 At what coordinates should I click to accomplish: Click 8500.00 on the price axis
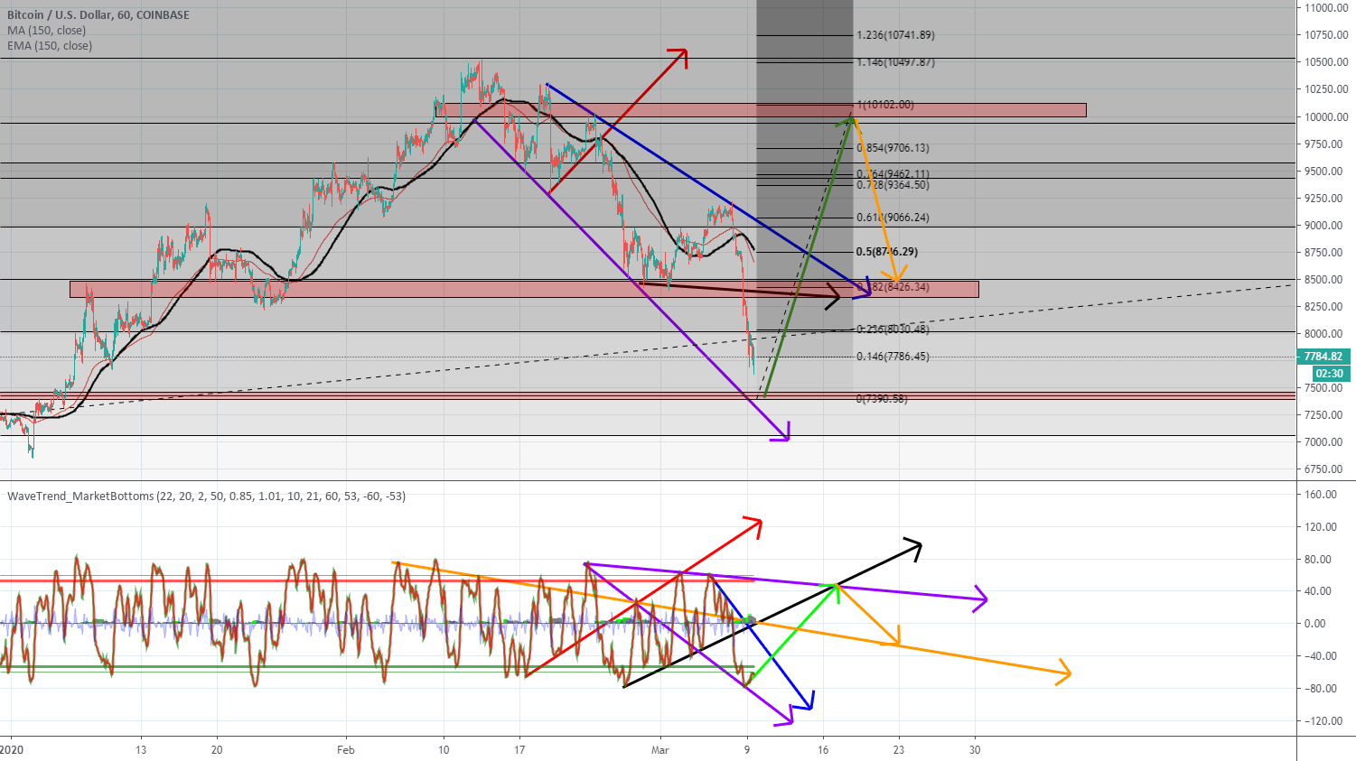pos(1324,280)
